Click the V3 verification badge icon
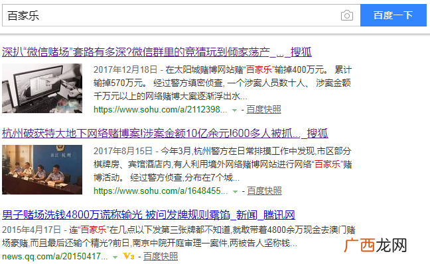The image size is (430, 264). coord(129,256)
